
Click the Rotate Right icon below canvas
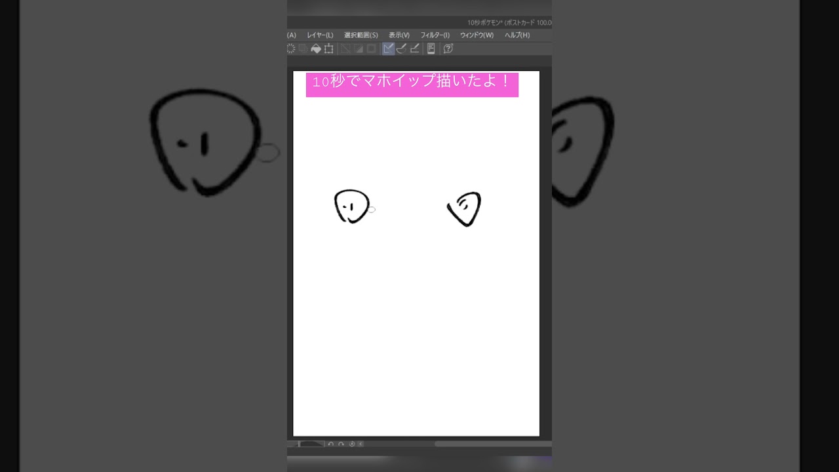click(x=341, y=444)
